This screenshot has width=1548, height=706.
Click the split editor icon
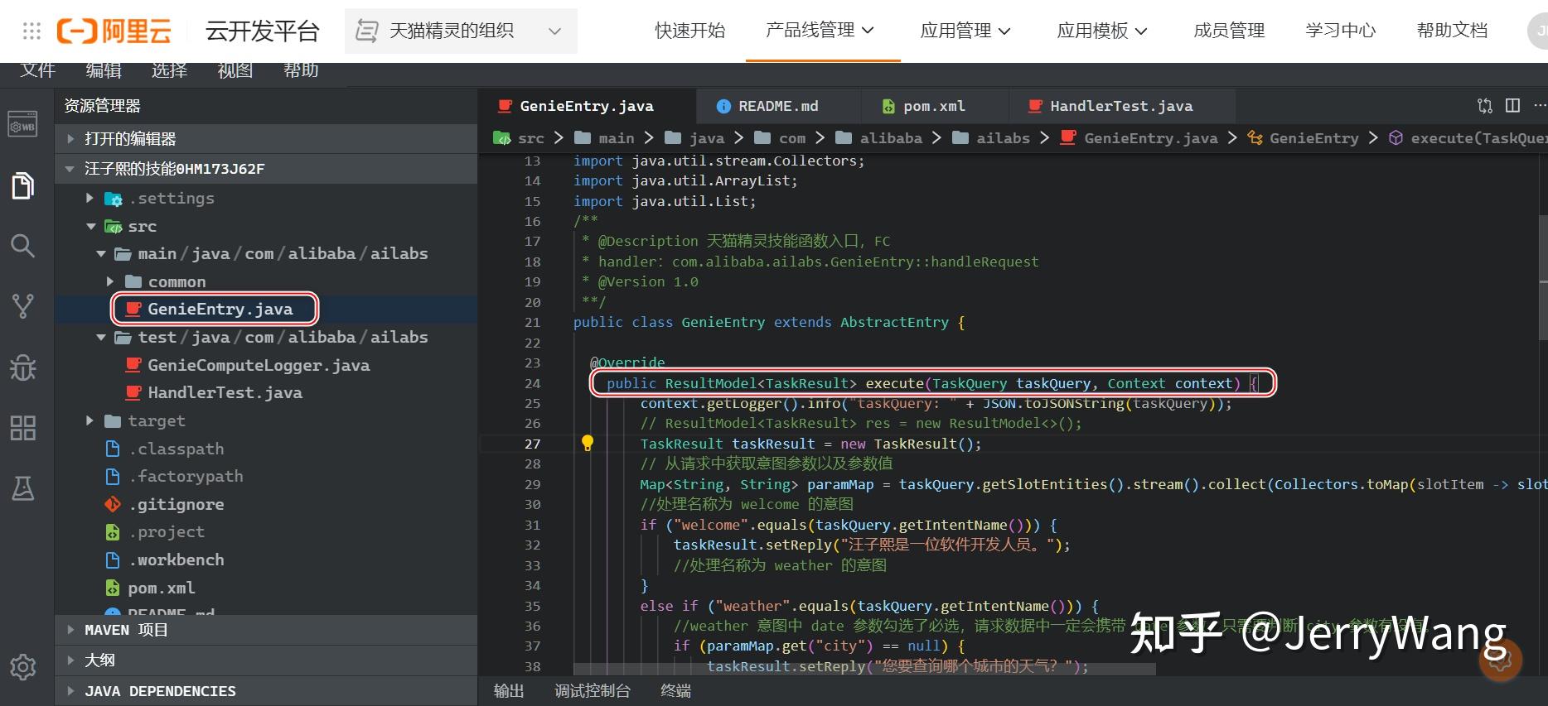(x=1512, y=106)
